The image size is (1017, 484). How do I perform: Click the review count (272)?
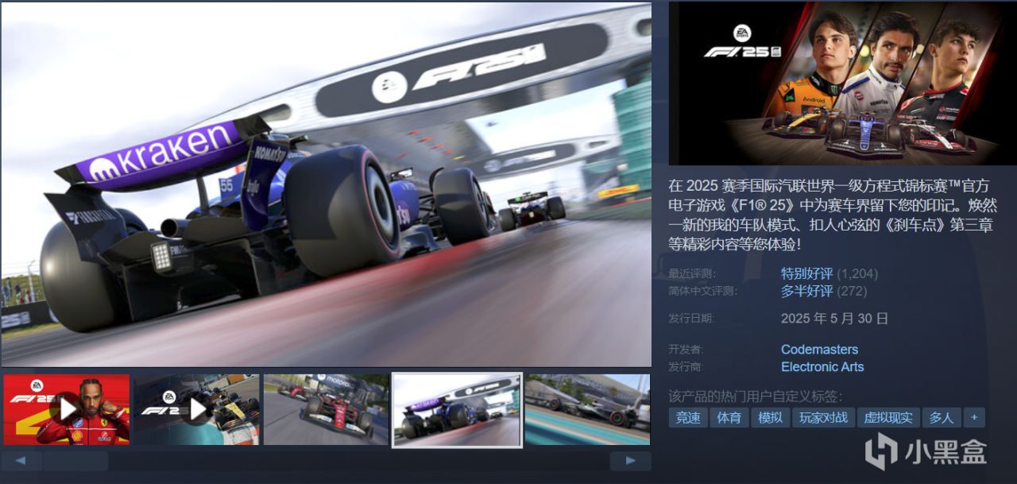[852, 291]
